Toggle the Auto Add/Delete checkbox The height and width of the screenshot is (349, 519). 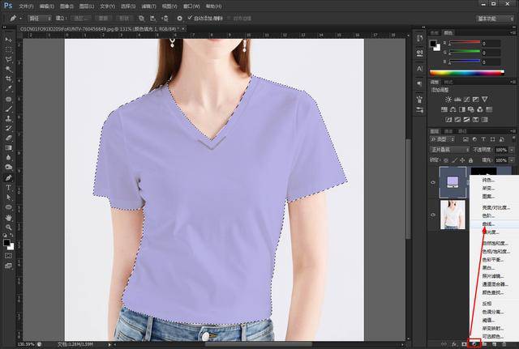(191, 16)
